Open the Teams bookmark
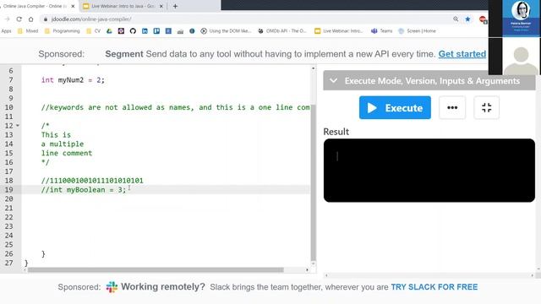Screen dimensions: 541x304 tap(381, 31)
